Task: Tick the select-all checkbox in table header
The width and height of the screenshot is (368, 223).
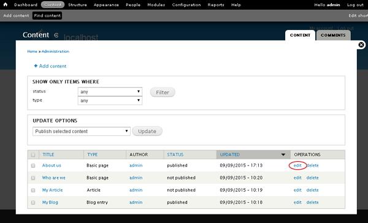Action: point(33,155)
